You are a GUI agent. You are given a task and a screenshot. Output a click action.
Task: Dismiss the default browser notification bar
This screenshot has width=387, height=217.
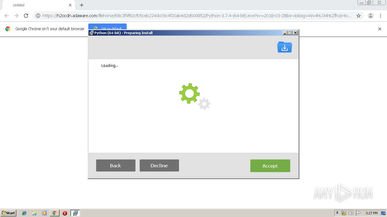380,29
